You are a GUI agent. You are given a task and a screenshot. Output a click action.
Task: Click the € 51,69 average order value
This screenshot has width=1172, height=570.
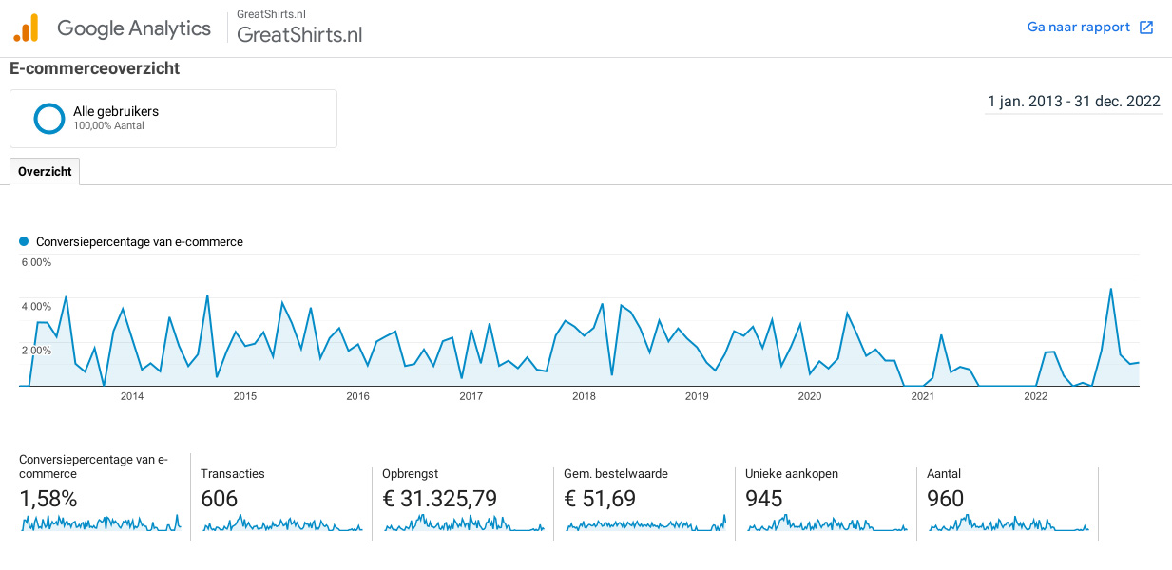point(600,499)
